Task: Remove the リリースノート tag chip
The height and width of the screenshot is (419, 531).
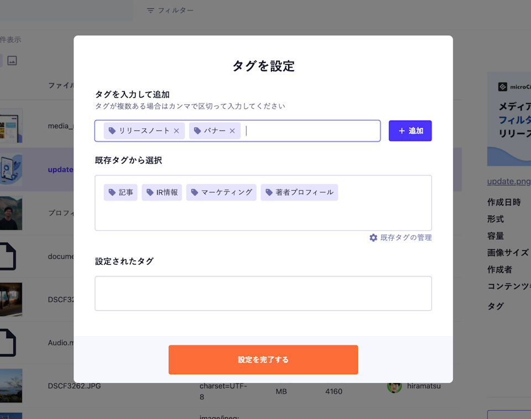Action: click(176, 131)
